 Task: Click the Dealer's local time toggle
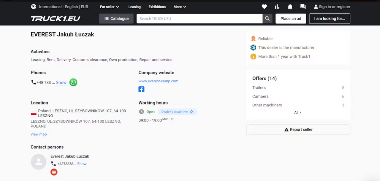coord(177,112)
